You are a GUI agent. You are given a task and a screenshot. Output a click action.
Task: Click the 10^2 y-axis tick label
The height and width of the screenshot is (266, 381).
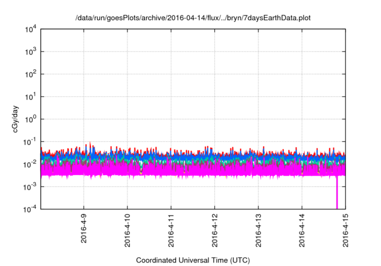[x=30, y=74]
